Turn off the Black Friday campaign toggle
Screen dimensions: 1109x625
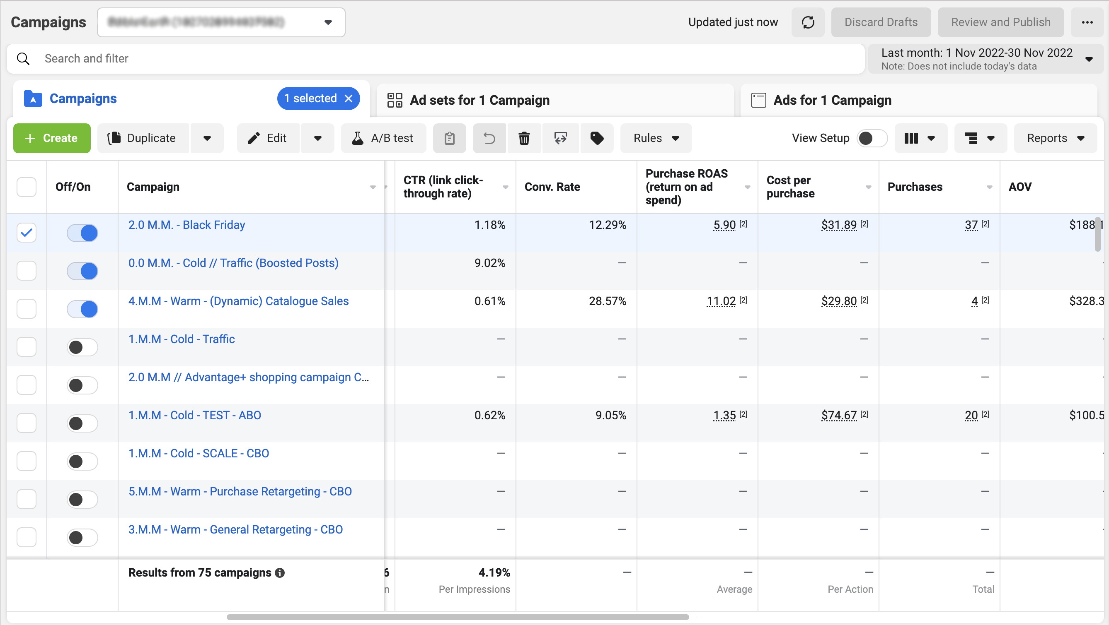82,233
